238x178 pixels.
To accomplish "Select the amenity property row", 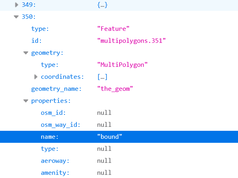I will 119,173.
